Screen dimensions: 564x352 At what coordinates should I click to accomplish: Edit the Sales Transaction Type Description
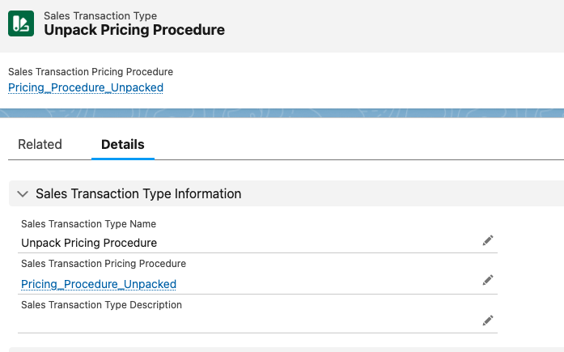[x=487, y=320]
